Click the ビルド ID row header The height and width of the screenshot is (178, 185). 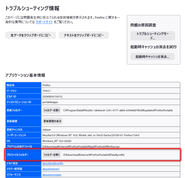23,96
